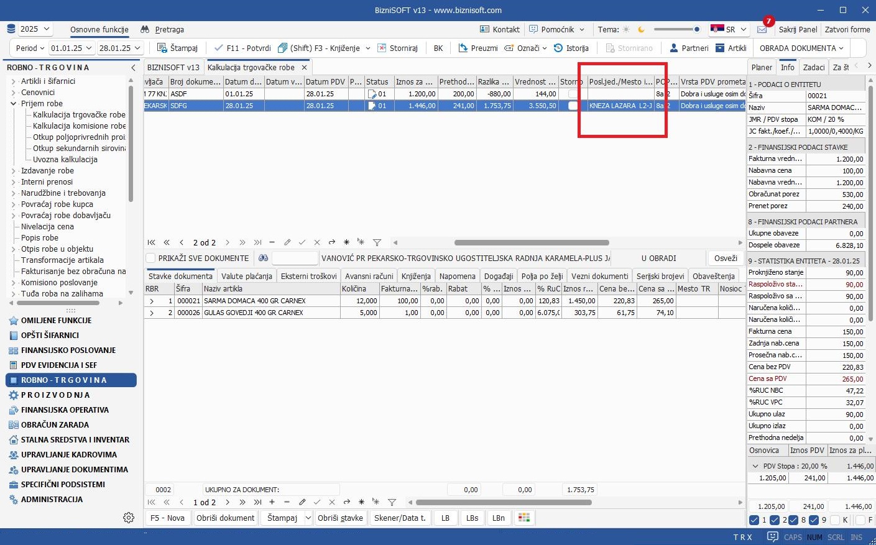Toggle the Storno checkbox in selected row
The height and width of the screenshot is (545, 876).
pos(573,106)
